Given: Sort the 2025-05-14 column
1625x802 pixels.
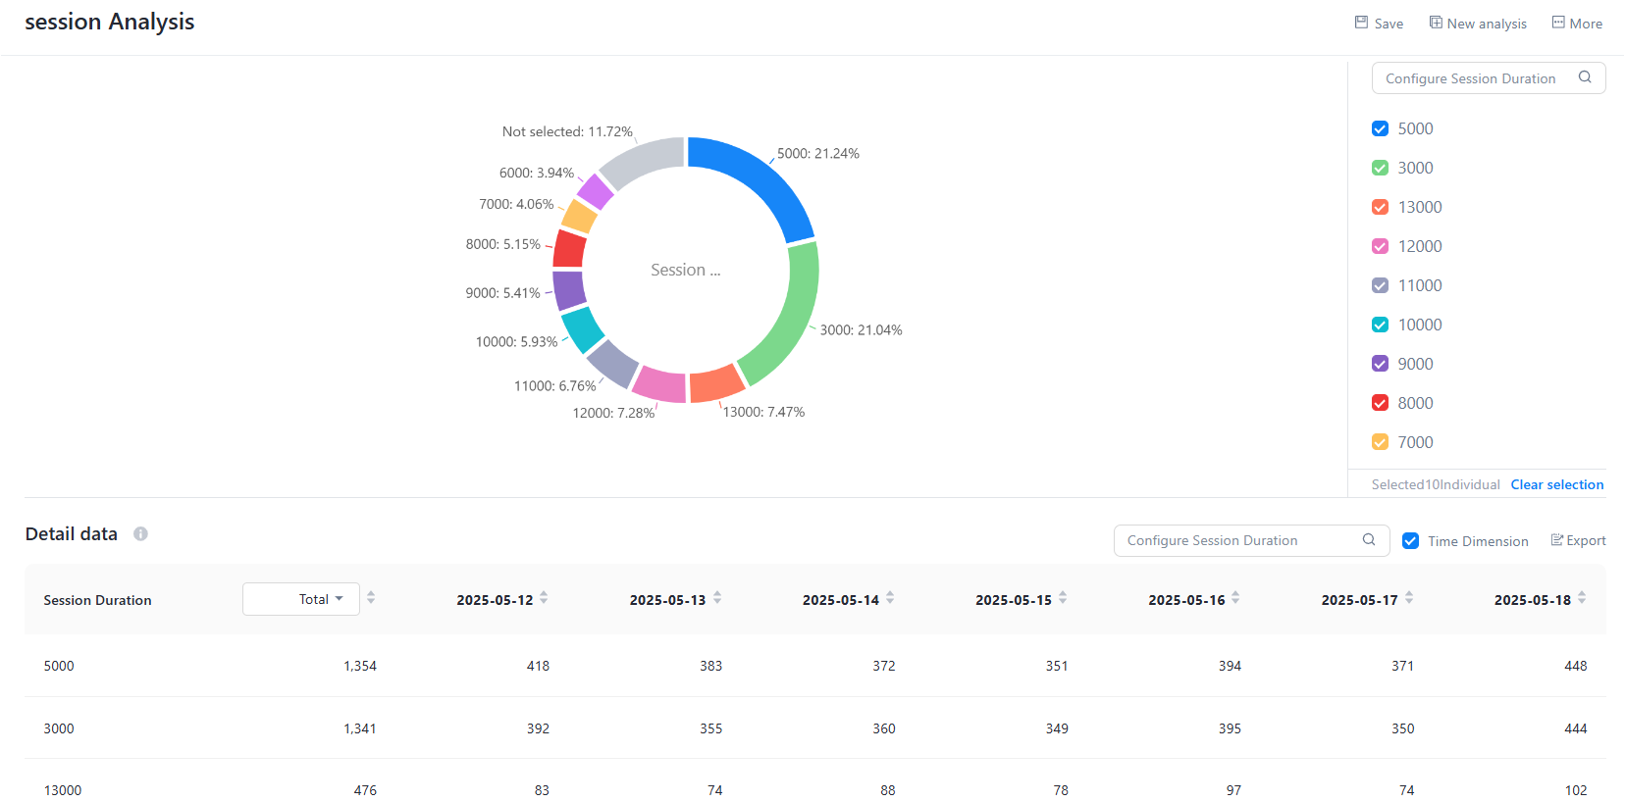Looking at the screenshot, I should 890,598.
